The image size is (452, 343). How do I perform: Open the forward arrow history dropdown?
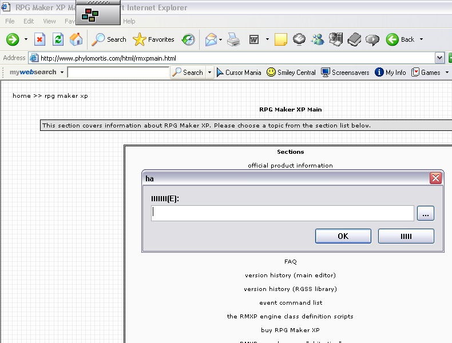(x=26, y=39)
